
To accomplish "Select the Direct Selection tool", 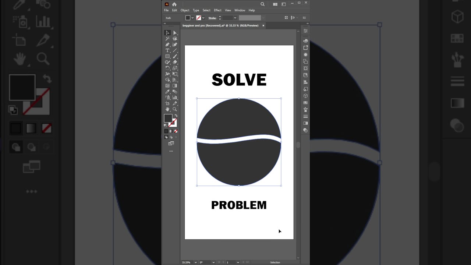I will (x=175, y=33).
